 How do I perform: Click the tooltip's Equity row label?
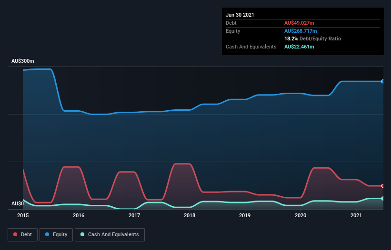233,31
